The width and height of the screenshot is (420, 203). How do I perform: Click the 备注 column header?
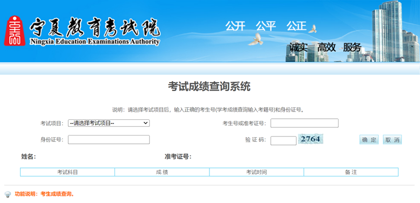tap(351, 172)
